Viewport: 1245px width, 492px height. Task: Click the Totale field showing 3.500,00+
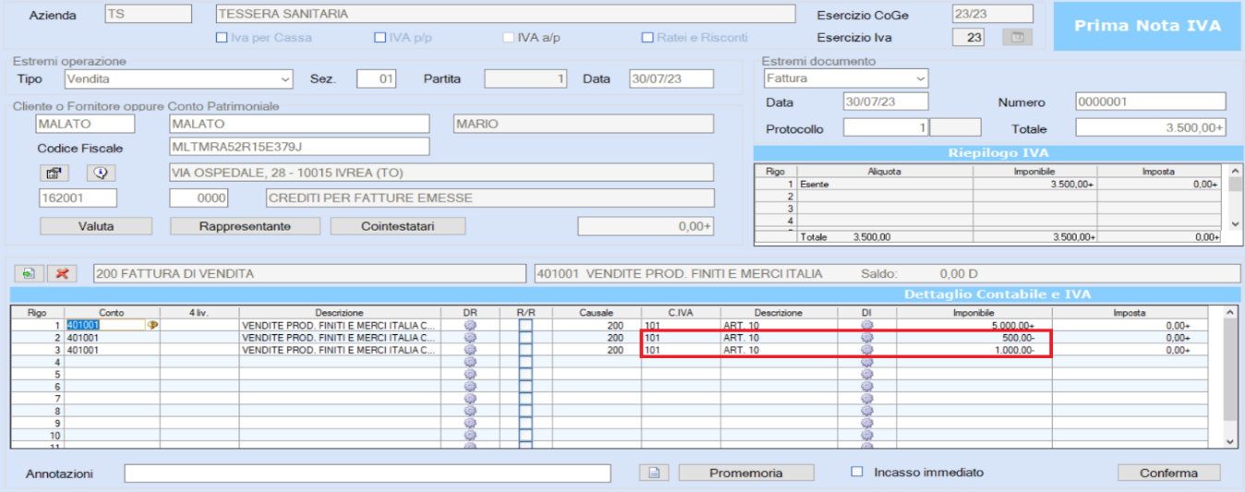point(1151,127)
